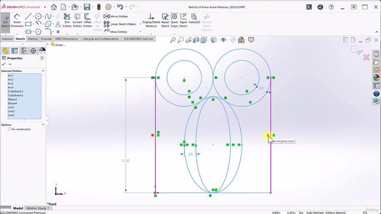Image resolution: width=381 pixels, height=214 pixels.
Task: Select the Corner Rectangle tool
Action: (28, 24)
